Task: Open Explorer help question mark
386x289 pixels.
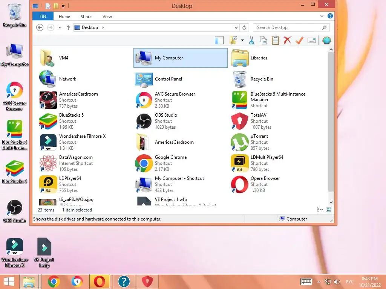Action: (x=330, y=16)
